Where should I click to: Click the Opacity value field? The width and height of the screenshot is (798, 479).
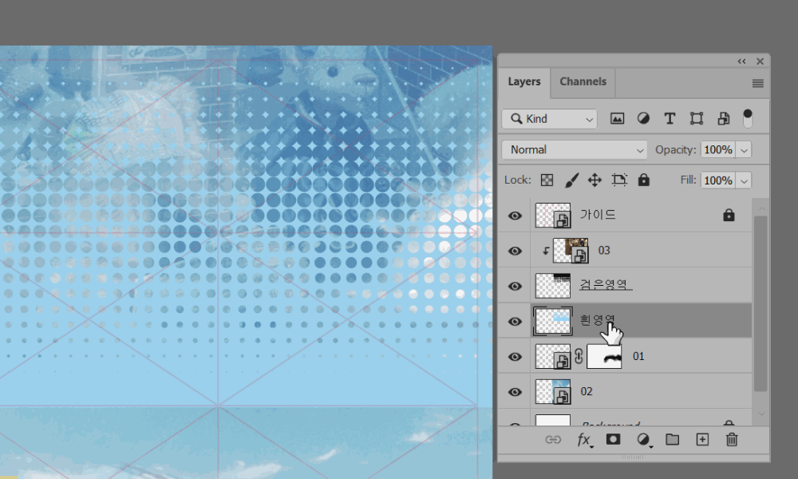717,149
